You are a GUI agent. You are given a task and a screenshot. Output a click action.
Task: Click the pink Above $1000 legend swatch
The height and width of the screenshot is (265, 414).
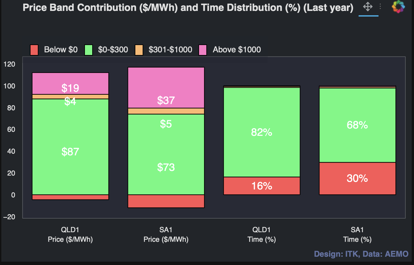pyautogui.click(x=203, y=50)
